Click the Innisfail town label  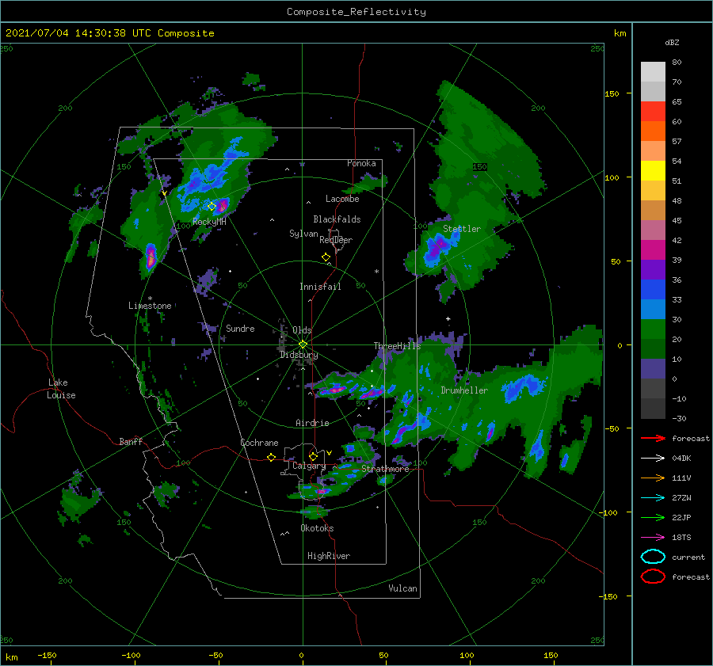pos(320,287)
